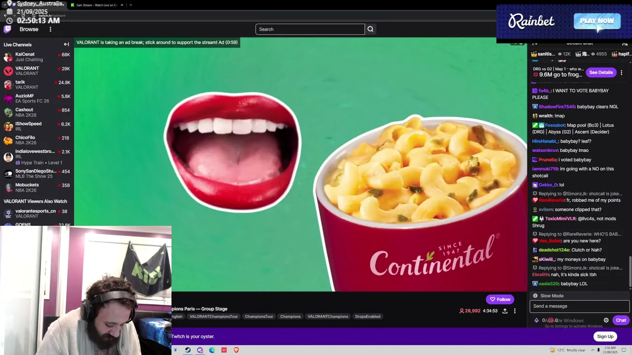This screenshot has width=632, height=355.
Task: Open the three-dot menu next to Browse
Action: coord(50,29)
